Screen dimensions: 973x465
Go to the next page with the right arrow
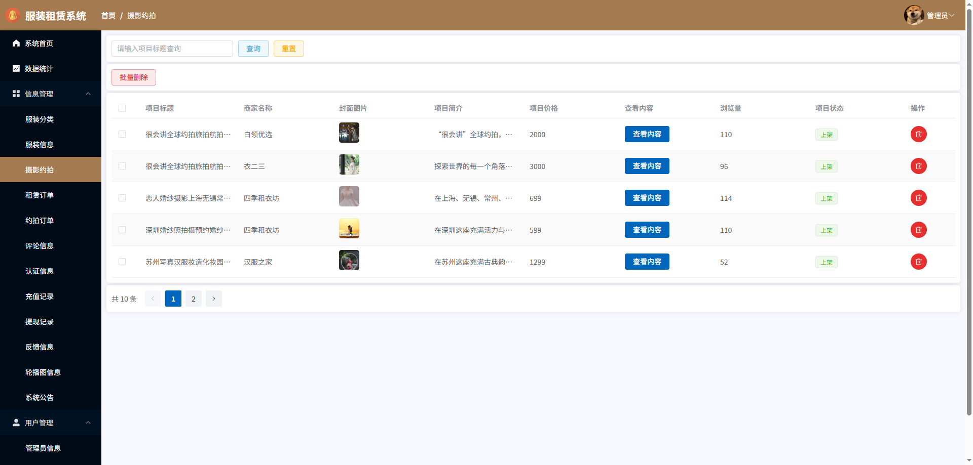214,299
